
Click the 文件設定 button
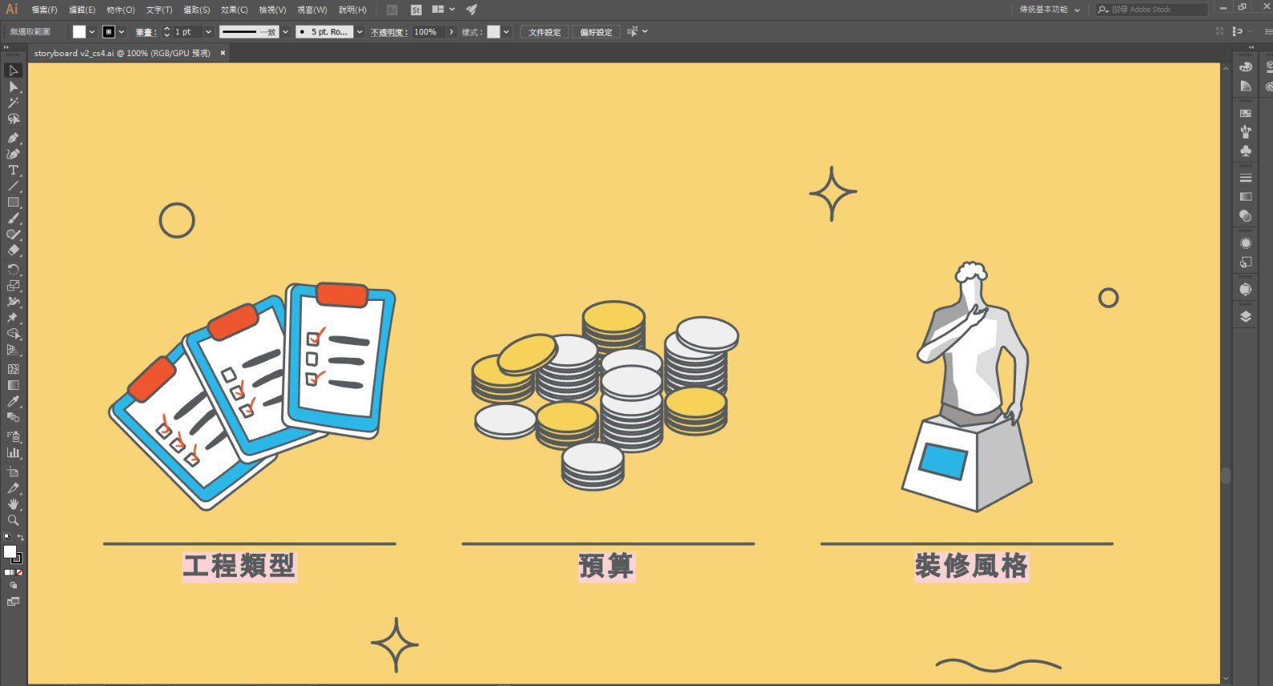pyautogui.click(x=544, y=32)
